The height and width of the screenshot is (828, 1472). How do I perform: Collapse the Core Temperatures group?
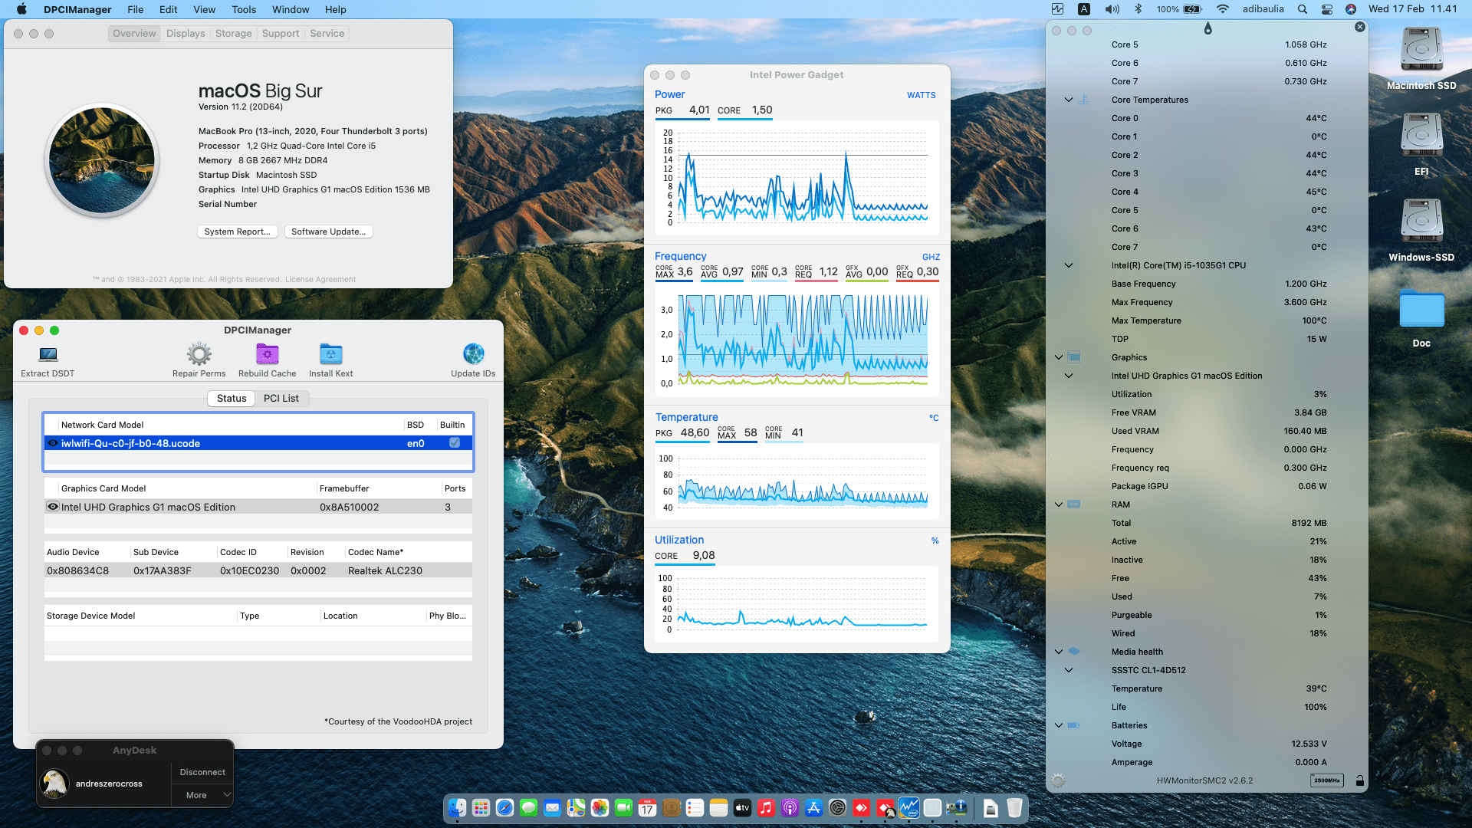click(x=1068, y=100)
